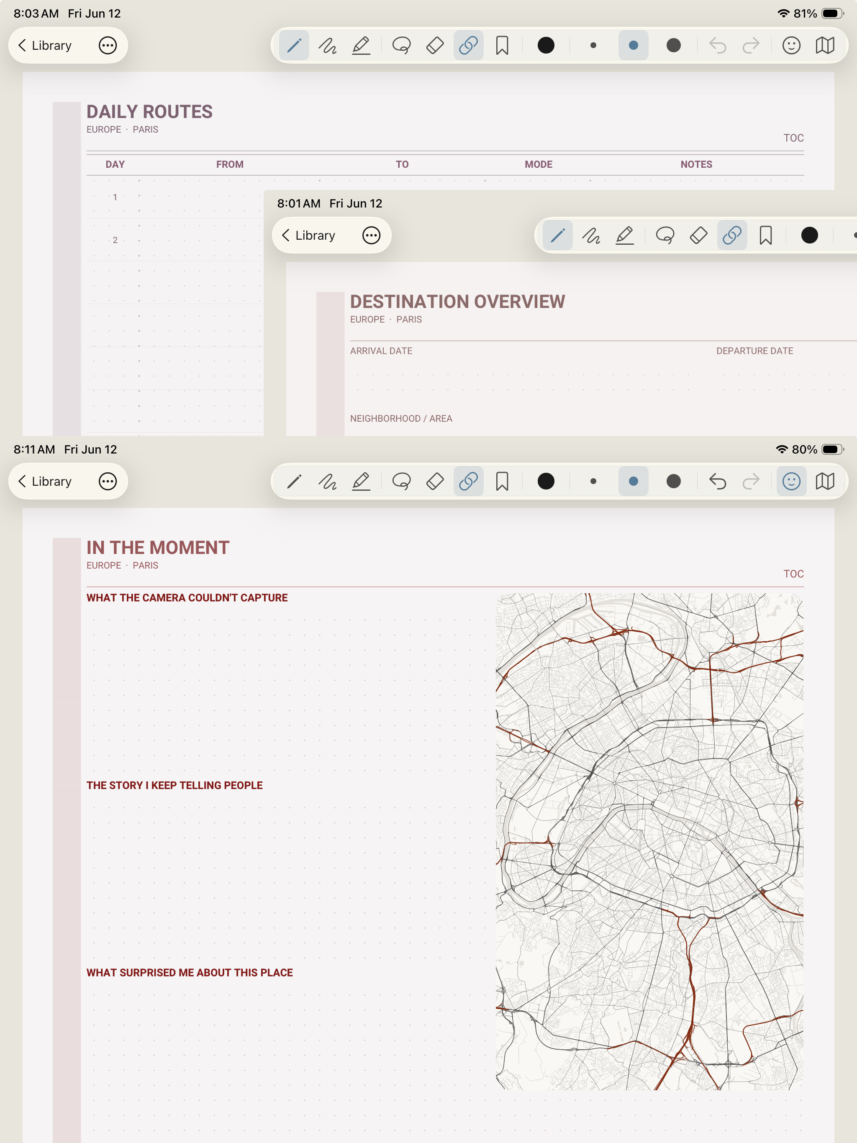This screenshot has width=857, height=1143.
Task: Select the pen tool in Daily Routes toolbar
Action: pyautogui.click(x=294, y=46)
